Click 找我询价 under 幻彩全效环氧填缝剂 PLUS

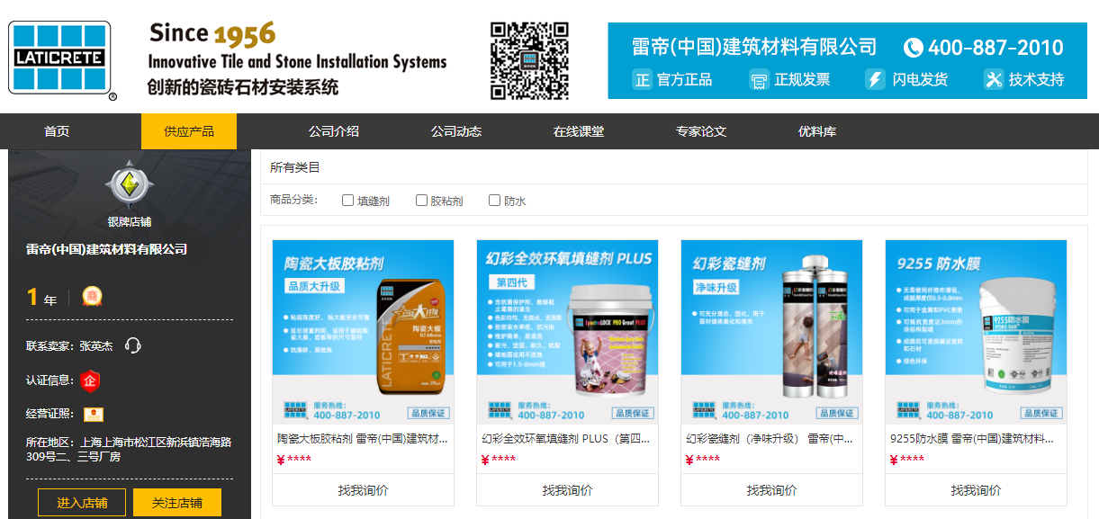(567, 490)
